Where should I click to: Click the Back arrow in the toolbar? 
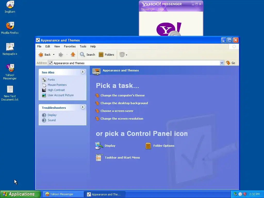(40, 55)
